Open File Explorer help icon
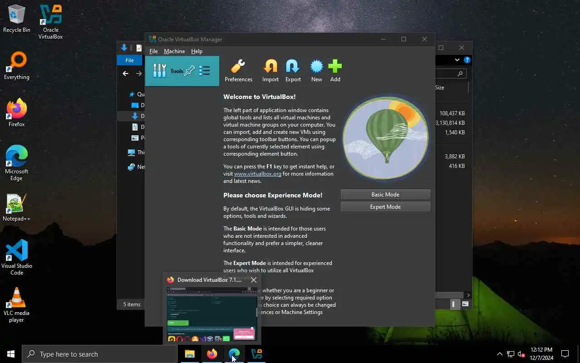Viewport: 580px width, 363px height. (x=467, y=60)
